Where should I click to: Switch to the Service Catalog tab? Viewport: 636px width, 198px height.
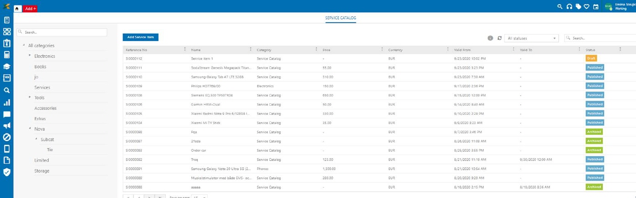click(x=340, y=18)
